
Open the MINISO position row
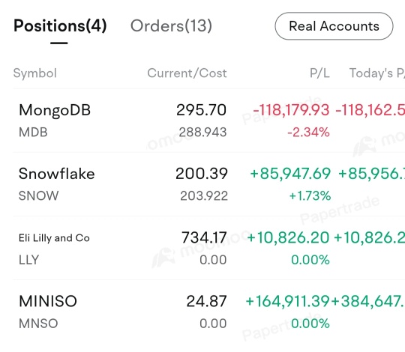click(x=209, y=312)
